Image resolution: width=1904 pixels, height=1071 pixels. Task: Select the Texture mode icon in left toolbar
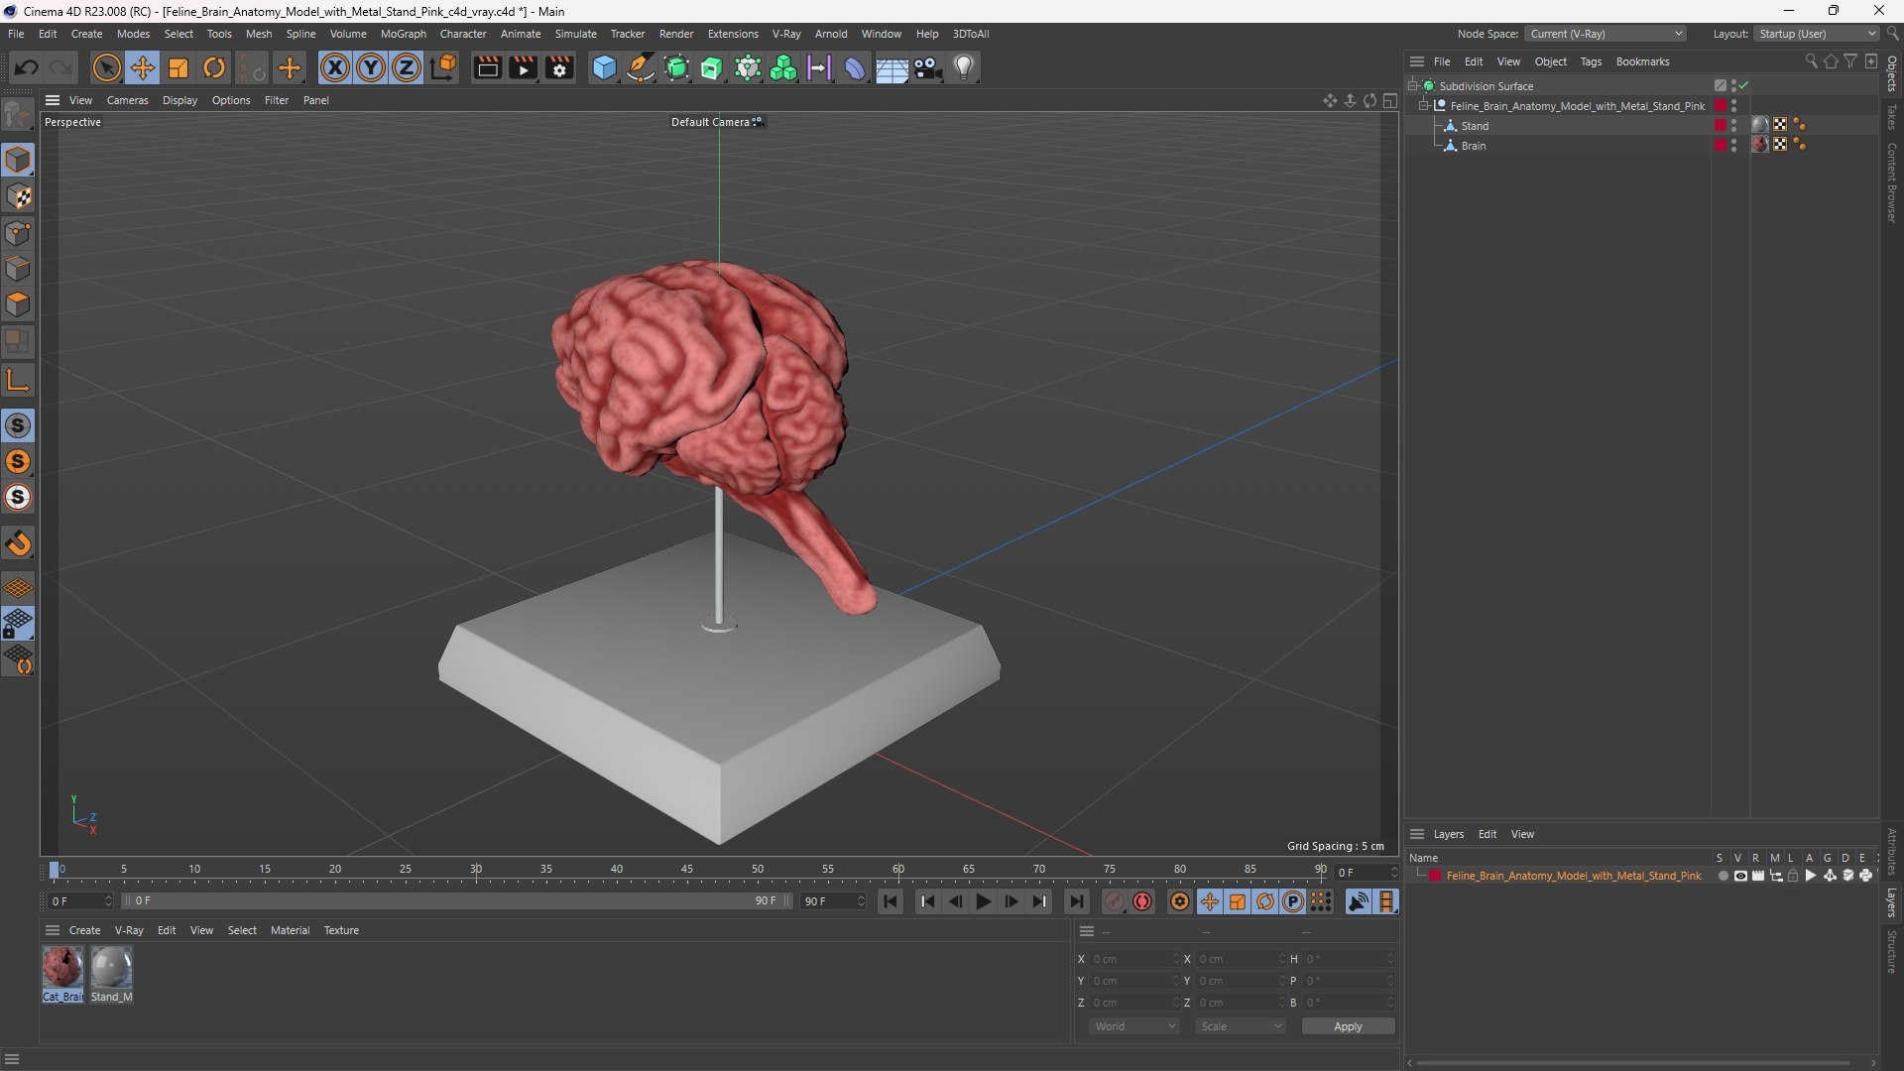(18, 196)
